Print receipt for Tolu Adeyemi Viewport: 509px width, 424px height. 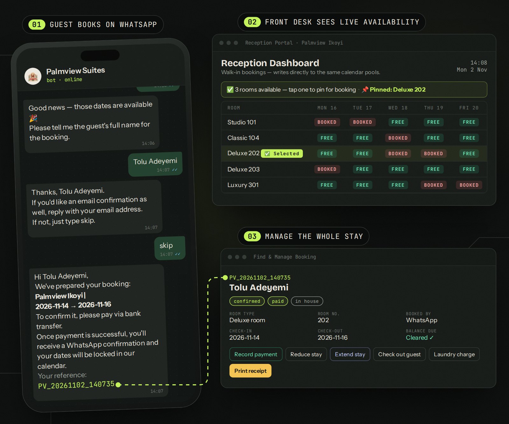250,371
